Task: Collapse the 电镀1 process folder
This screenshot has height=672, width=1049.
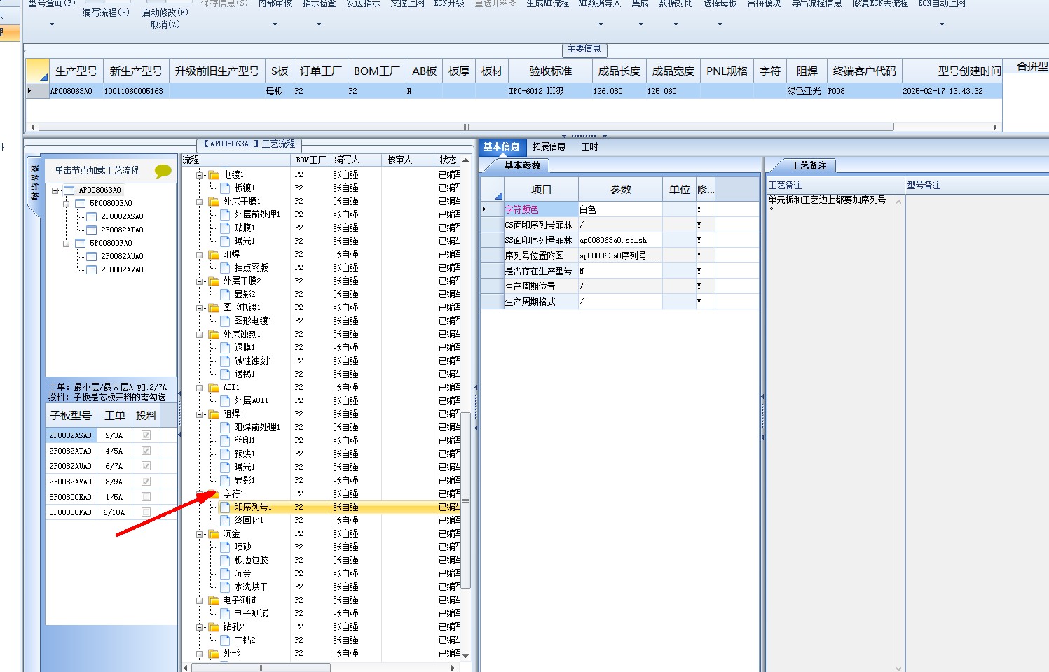Action: [x=200, y=174]
